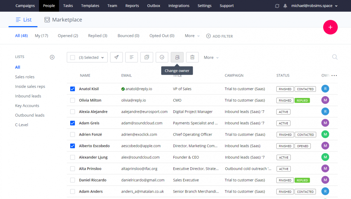
Task: Click the Change owner icon button
Action: coord(177,57)
